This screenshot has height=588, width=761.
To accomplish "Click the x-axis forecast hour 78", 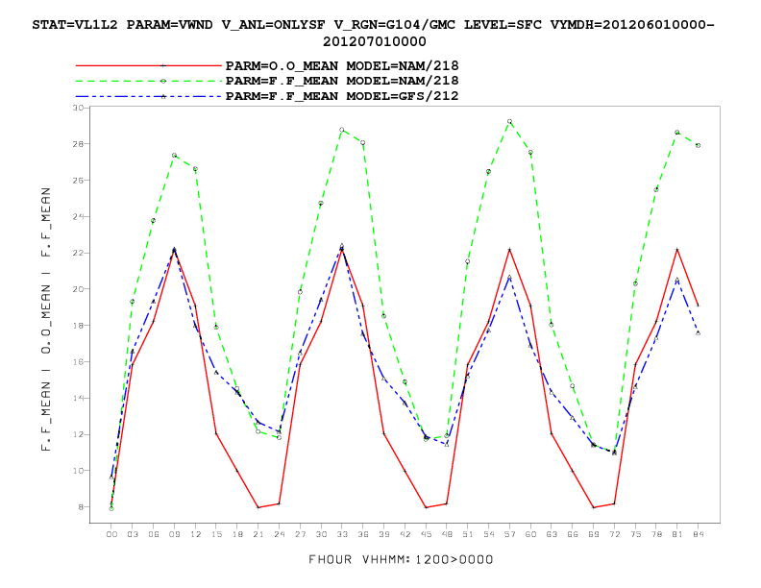I will point(656,534).
